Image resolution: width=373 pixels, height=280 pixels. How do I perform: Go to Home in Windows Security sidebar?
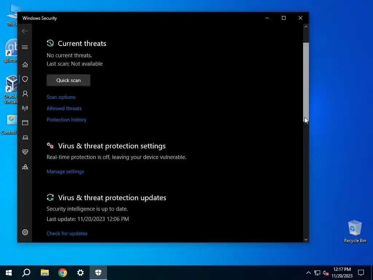25,65
